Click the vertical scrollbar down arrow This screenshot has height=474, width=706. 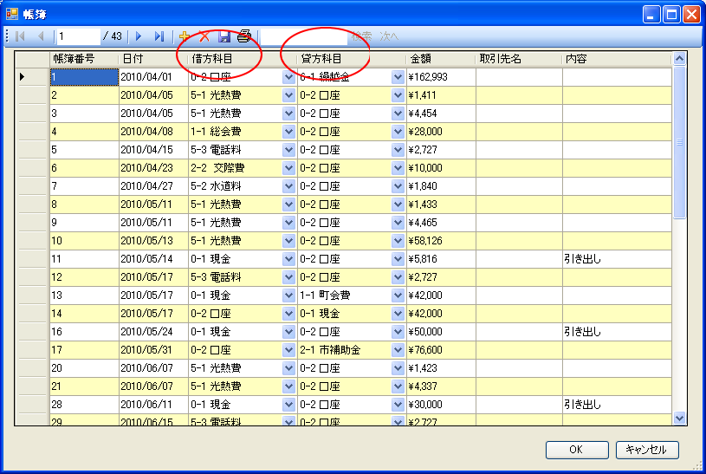pyautogui.click(x=679, y=418)
